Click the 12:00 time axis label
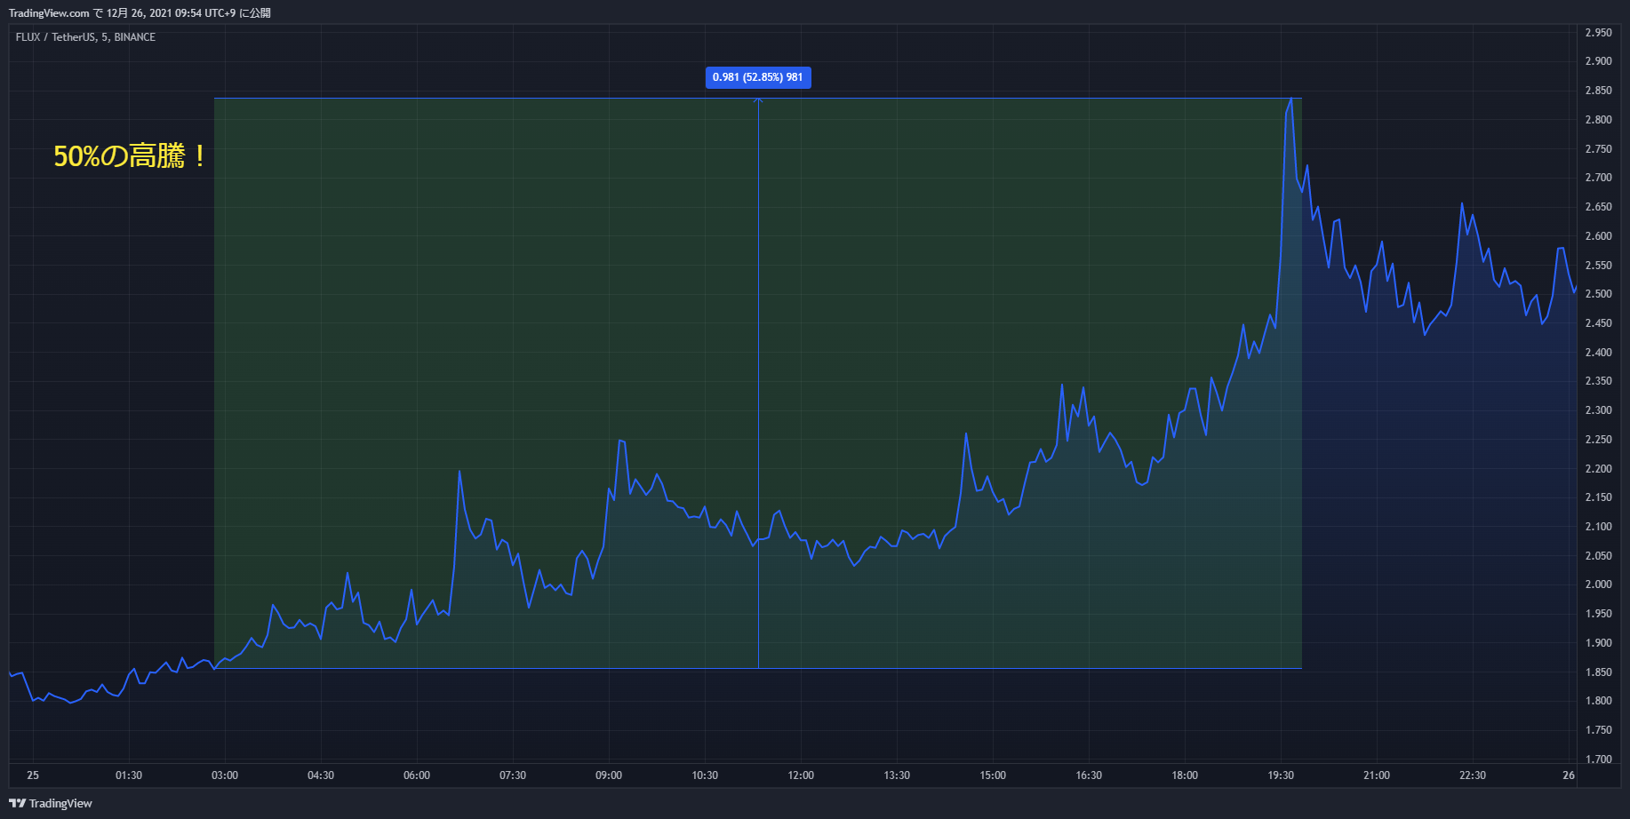This screenshot has height=819, width=1630. point(801,775)
